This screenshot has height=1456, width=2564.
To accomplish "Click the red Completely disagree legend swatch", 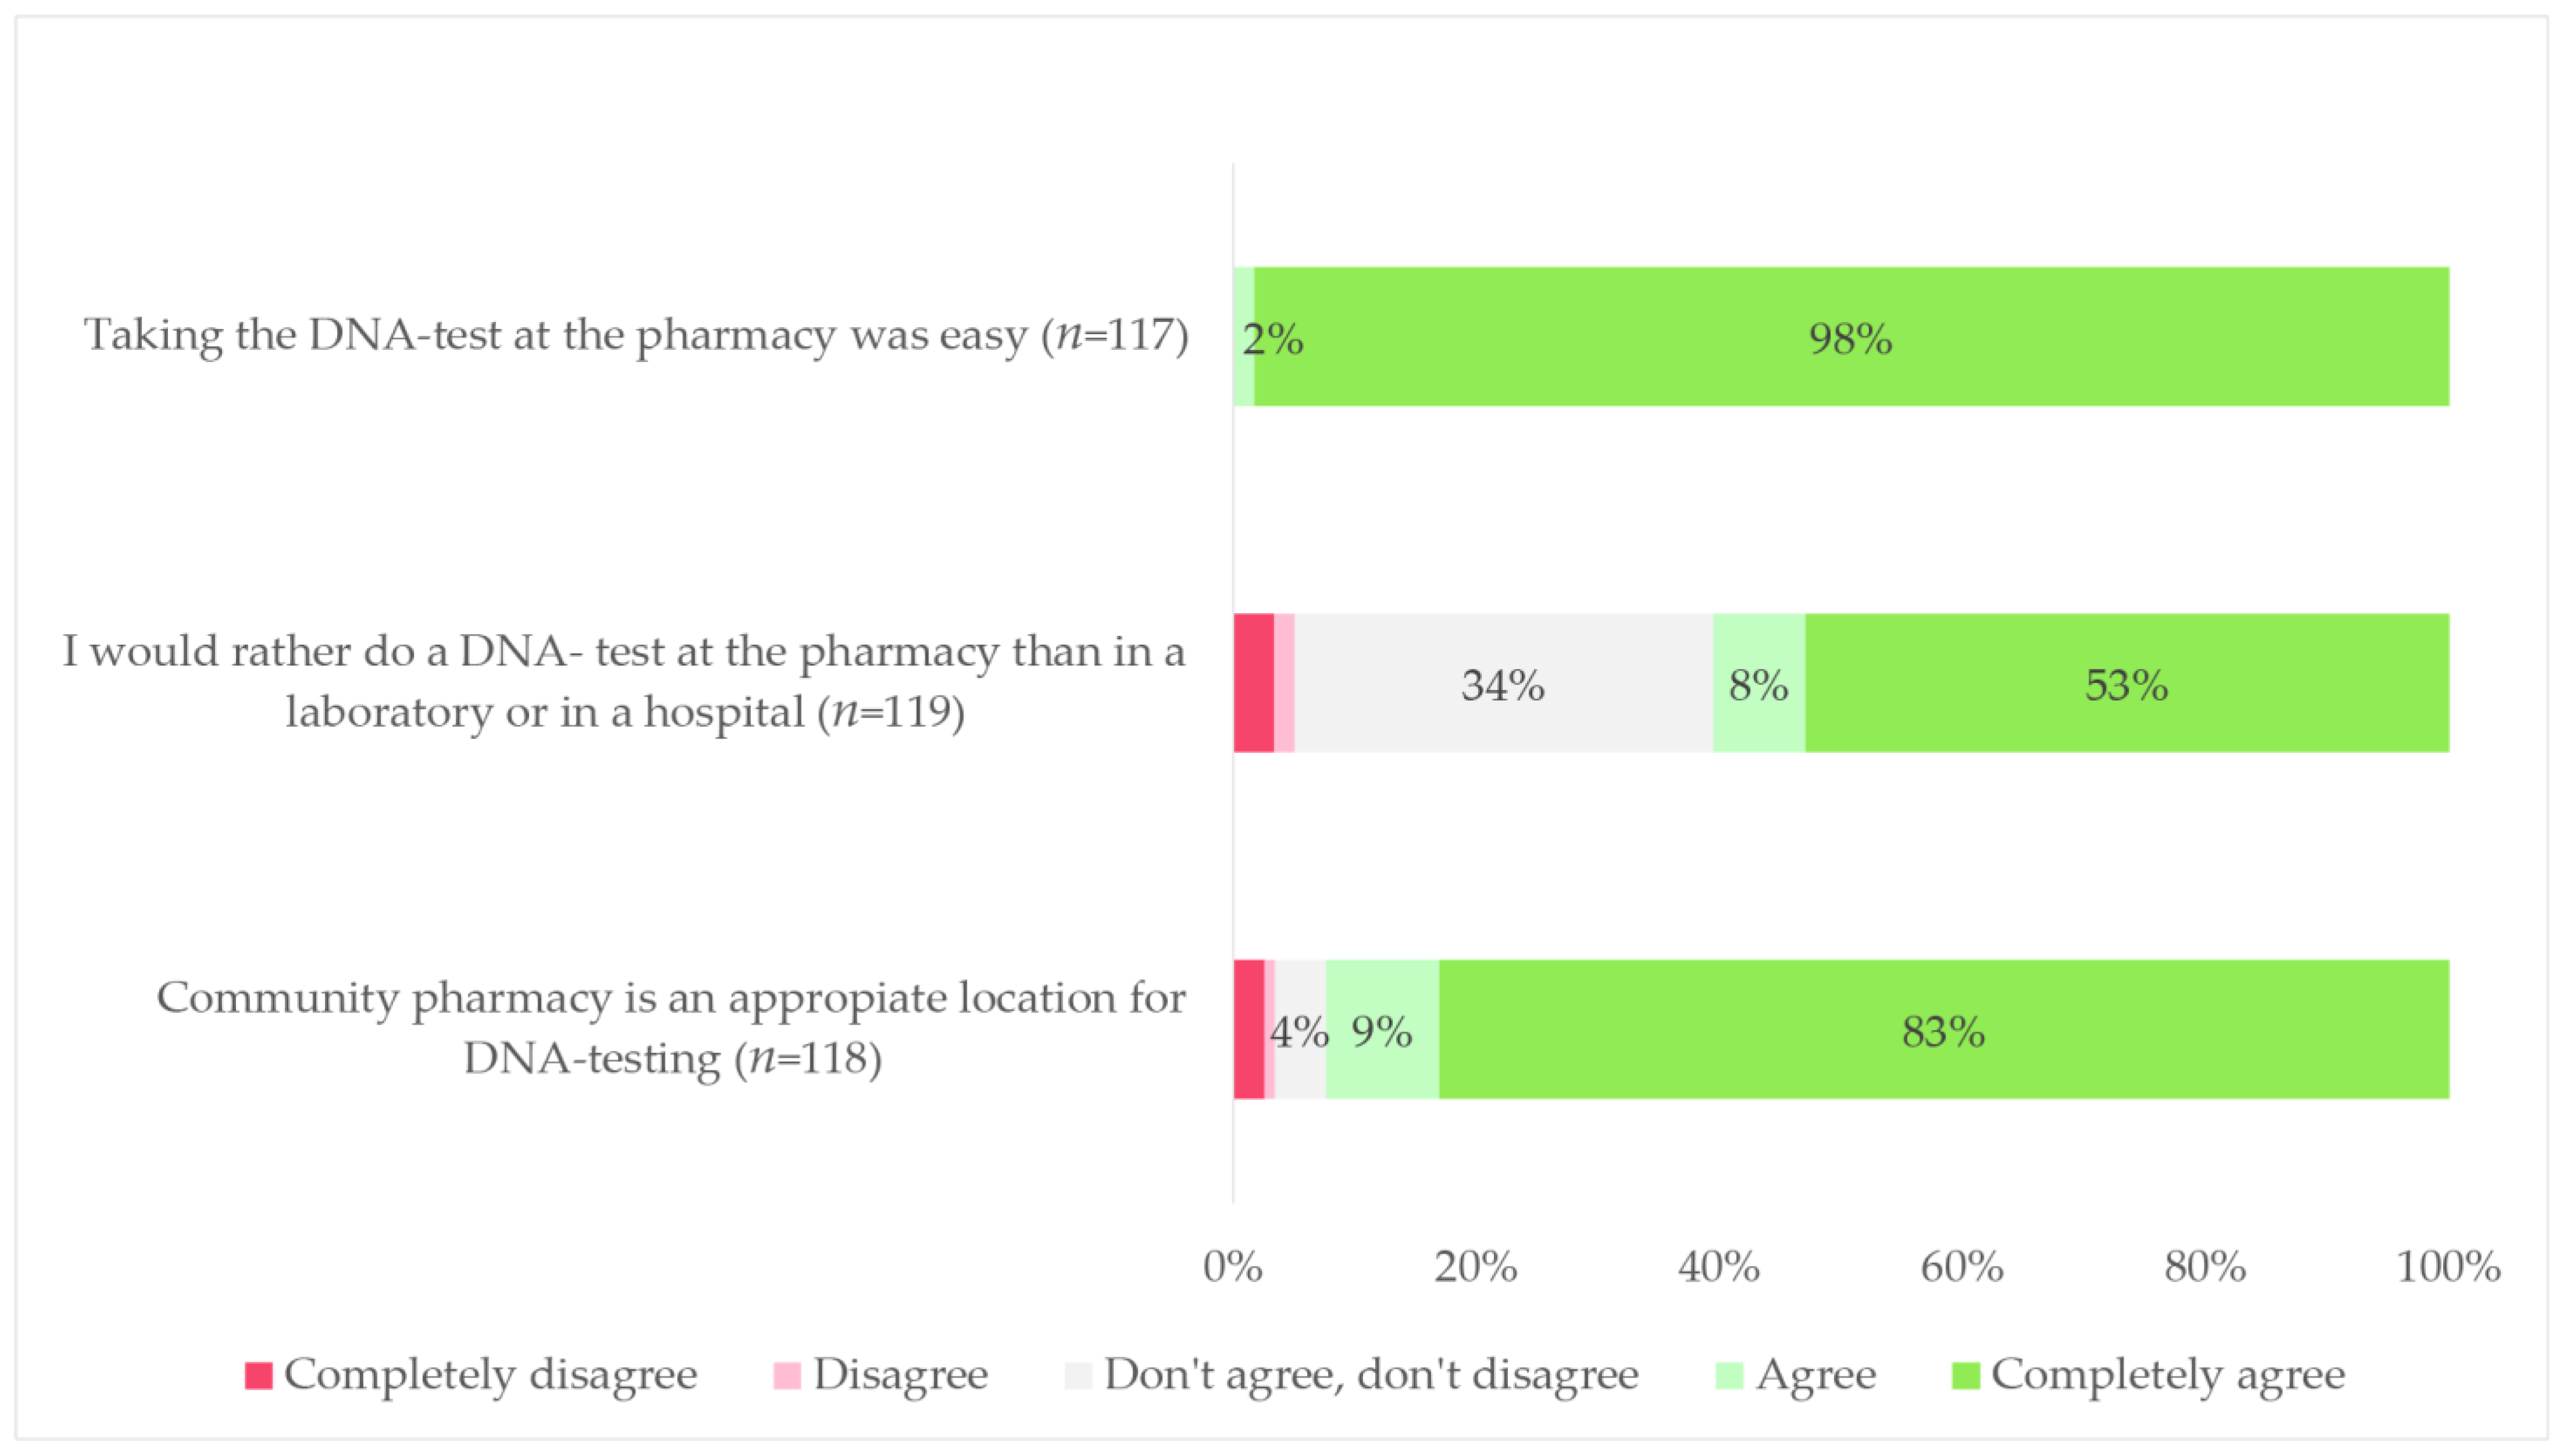I will pyautogui.click(x=258, y=1376).
